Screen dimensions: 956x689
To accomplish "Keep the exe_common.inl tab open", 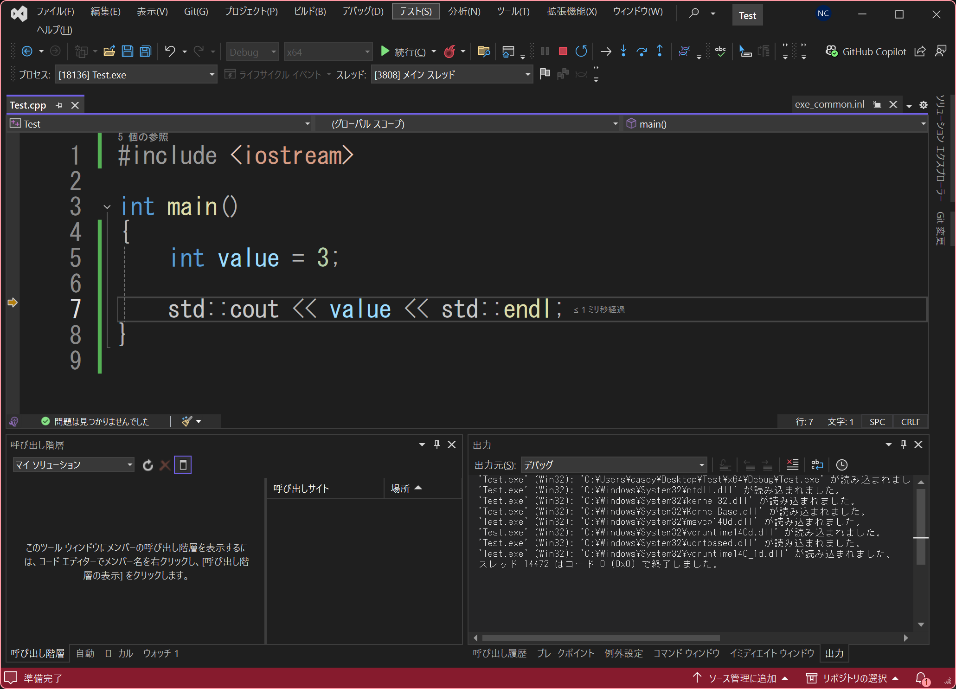I will click(877, 104).
